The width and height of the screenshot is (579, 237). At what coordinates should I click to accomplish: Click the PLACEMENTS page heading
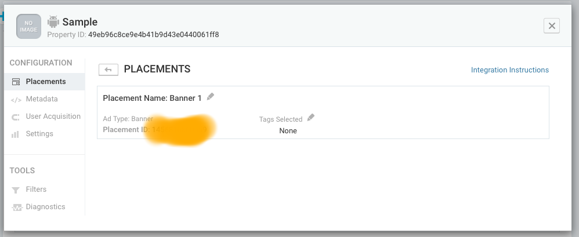tap(157, 69)
